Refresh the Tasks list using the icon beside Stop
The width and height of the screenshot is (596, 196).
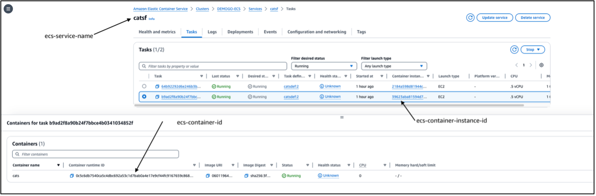514,49
